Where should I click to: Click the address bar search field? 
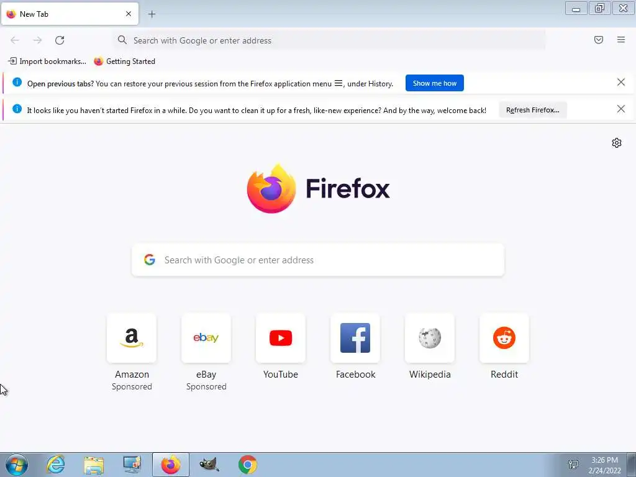[x=329, y=40]
